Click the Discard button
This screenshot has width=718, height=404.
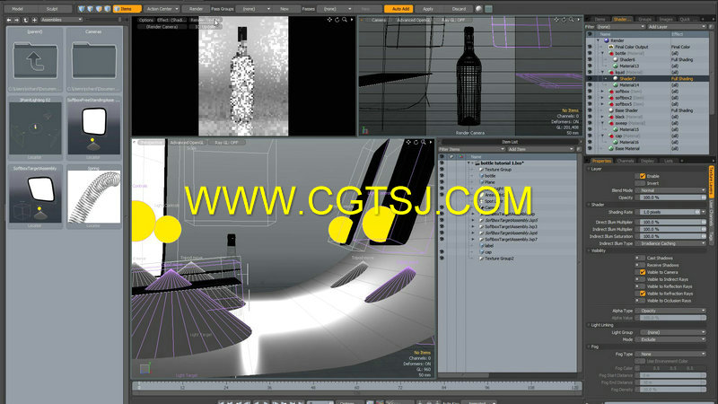pyautogui.click(x=459, y=9)
